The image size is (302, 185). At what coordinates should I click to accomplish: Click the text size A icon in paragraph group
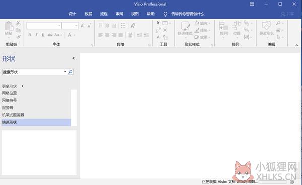(133, 26)
